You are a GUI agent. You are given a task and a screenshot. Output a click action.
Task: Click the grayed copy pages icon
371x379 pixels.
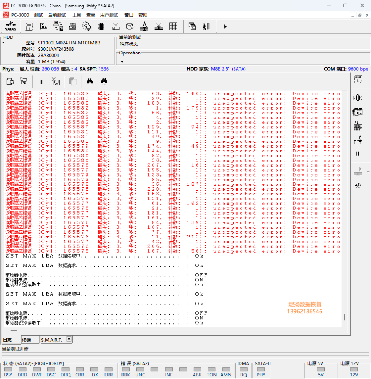click(73, 81)
